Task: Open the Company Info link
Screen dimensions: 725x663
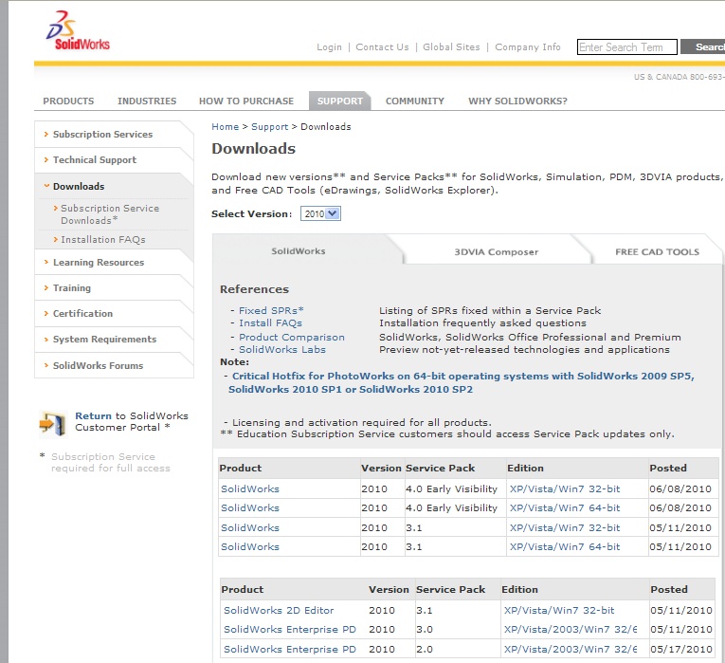Action: [x=528, y=47]
